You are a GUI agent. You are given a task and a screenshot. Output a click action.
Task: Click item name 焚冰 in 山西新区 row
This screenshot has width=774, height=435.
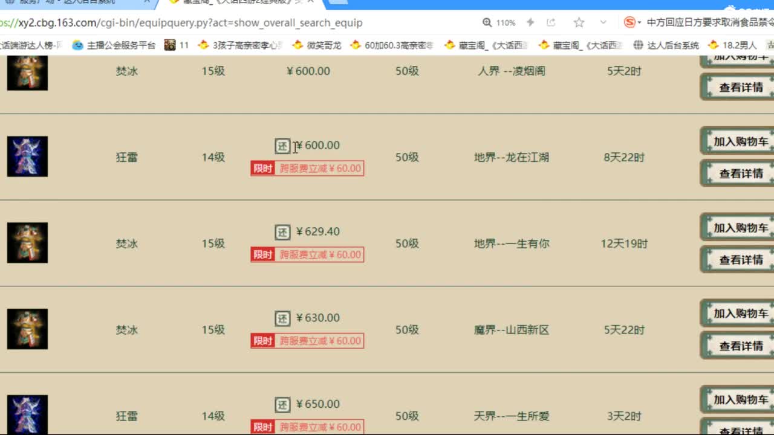coord(127,330)
